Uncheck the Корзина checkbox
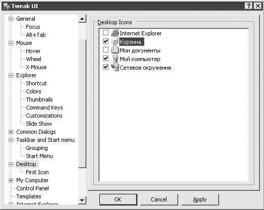Viewport: 264px width, 210px height. 105,41
